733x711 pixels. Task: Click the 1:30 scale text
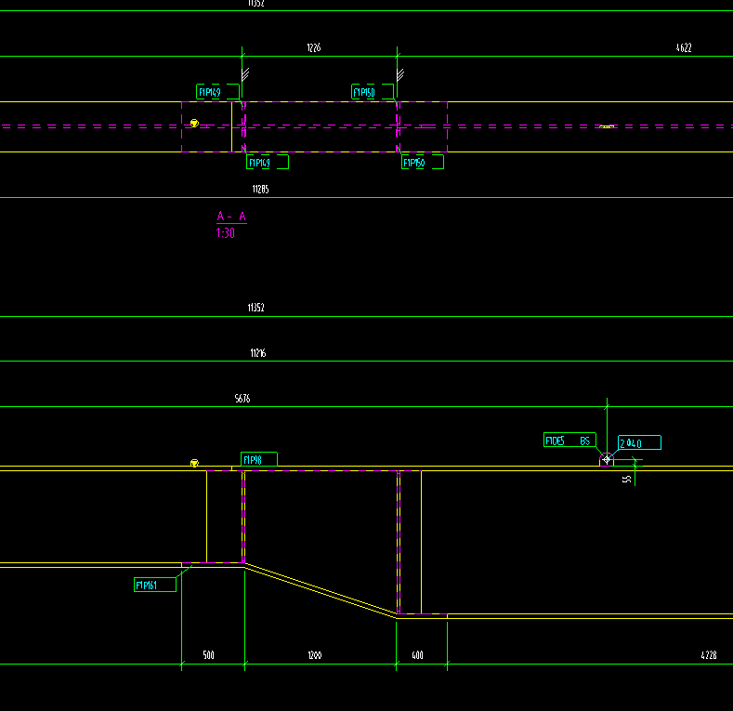click(x=225, y=233)
